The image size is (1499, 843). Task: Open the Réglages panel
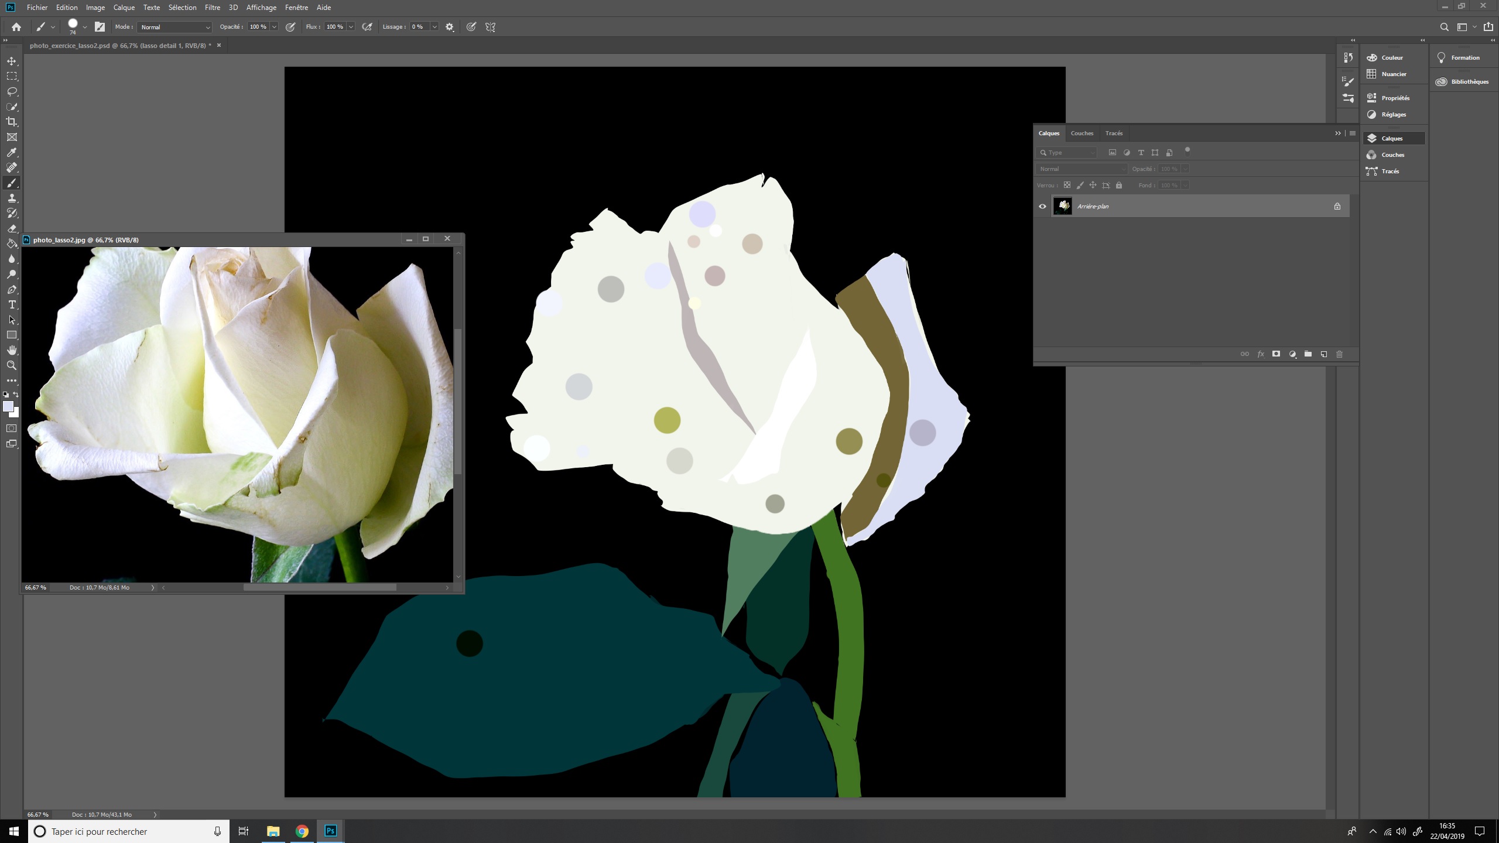[1393, 114]
